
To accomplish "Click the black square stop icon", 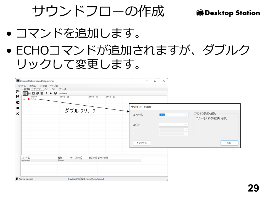I will pos(18,108).
